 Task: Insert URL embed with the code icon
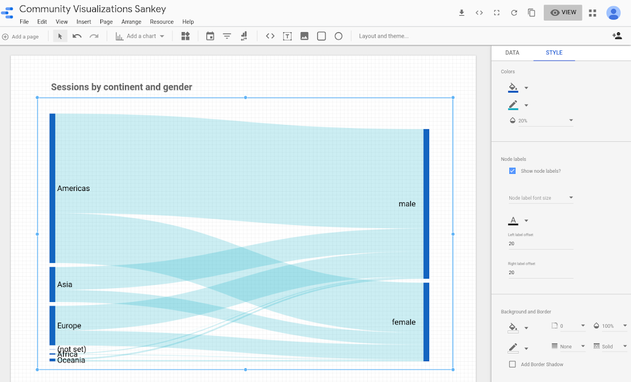pos(270,36)
